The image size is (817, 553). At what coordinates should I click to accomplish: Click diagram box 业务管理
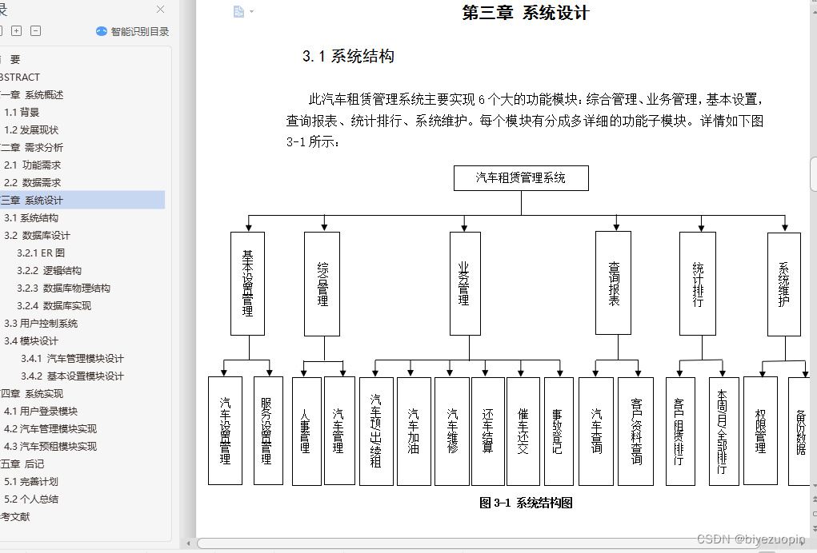465,284
